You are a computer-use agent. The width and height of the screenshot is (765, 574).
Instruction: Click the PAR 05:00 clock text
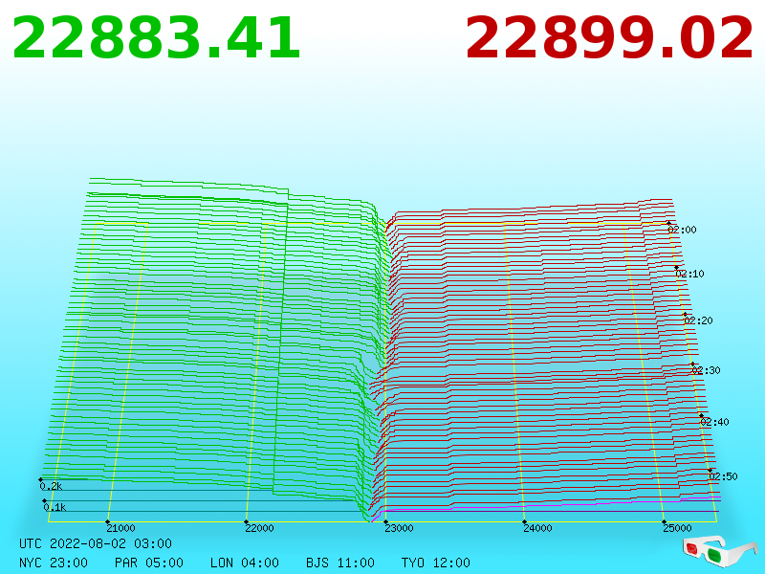[149, 563]
